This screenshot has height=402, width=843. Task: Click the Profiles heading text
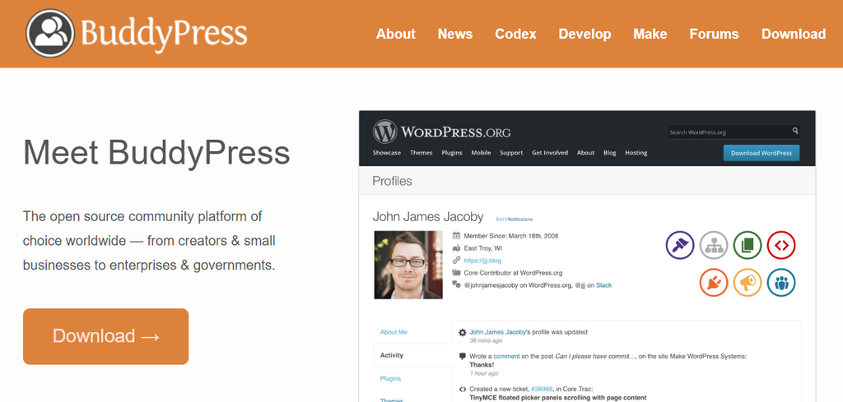pos(393,182)
